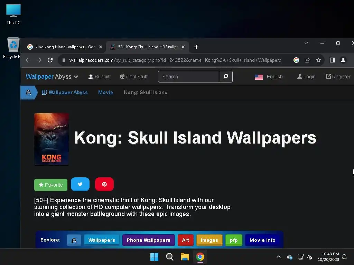Click the Google icon in address bar
Image resolution: width=354 pixels, height=265 pixels.
pyautogui.click(x=296, y=60)
